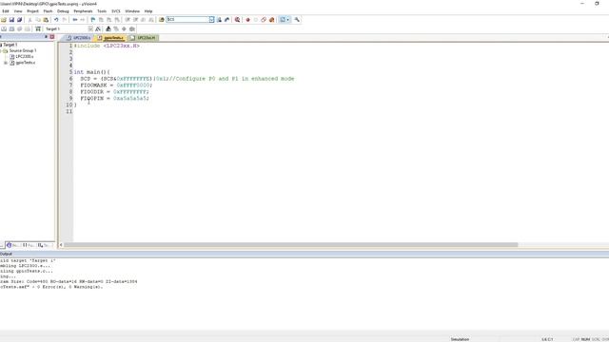Click the Find icon next to search box
Viewport: 609px width, 342px height.
[220, 20]
